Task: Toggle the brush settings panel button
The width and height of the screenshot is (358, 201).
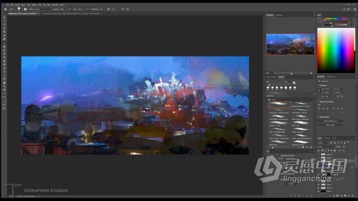Action: (25, 9)
